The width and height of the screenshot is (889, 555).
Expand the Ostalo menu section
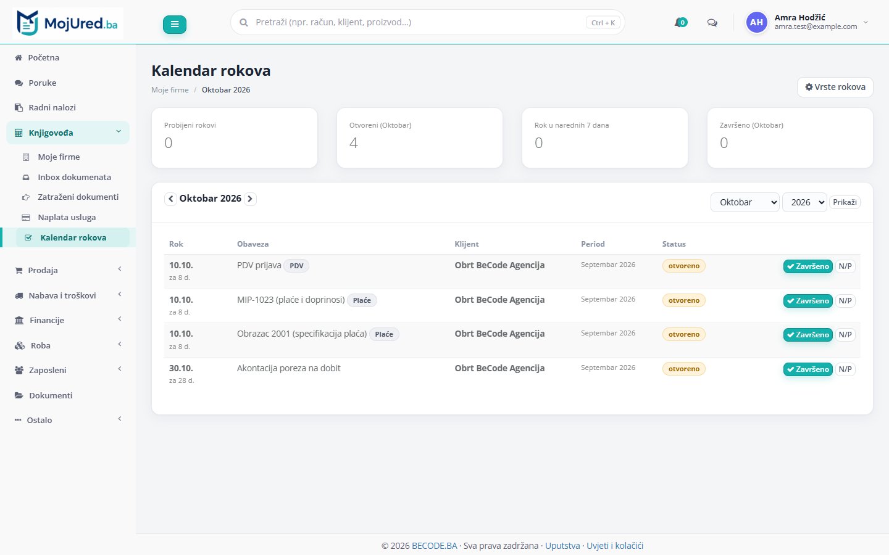pos(68,420)
